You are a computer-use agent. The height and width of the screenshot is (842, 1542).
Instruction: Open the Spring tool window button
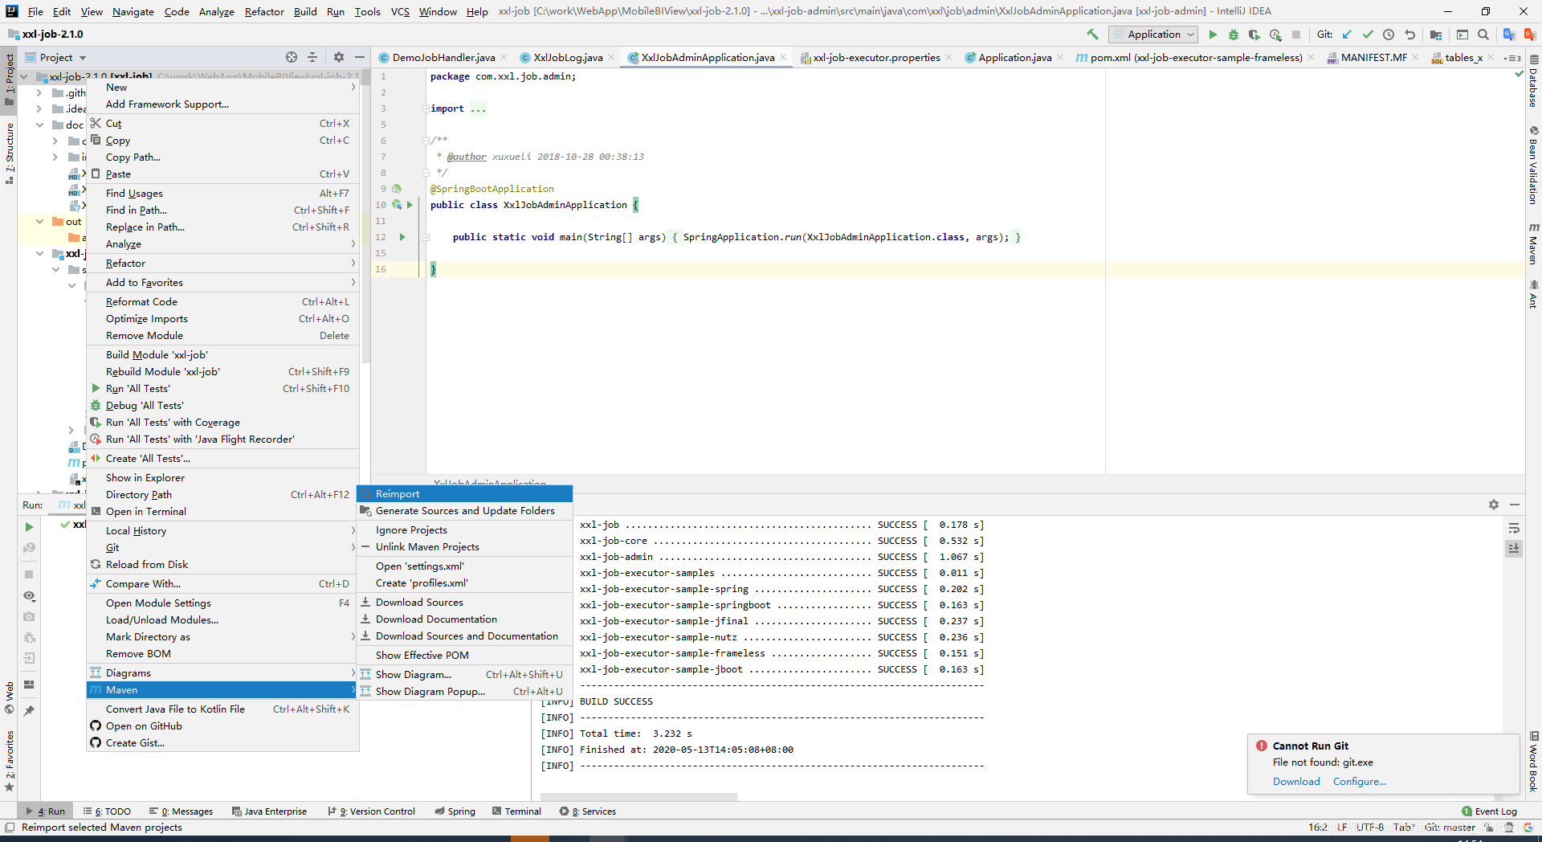(x=455, y=811)
